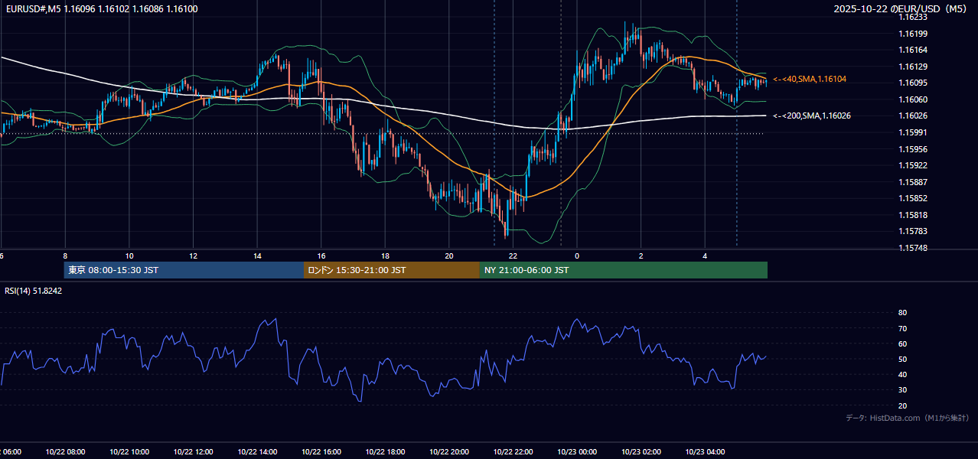Click price axis label 1.15956

[912, 149]
